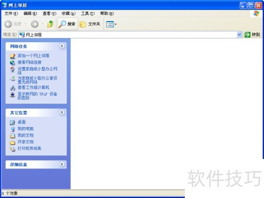The image size is (264, 198).
Task: Open 显示联网的 UPnP 设备的图标 link
Action: [x=37, y=96]
